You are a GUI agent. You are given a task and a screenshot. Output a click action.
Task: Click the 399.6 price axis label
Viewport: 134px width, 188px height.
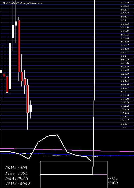(x=125, y=99)
